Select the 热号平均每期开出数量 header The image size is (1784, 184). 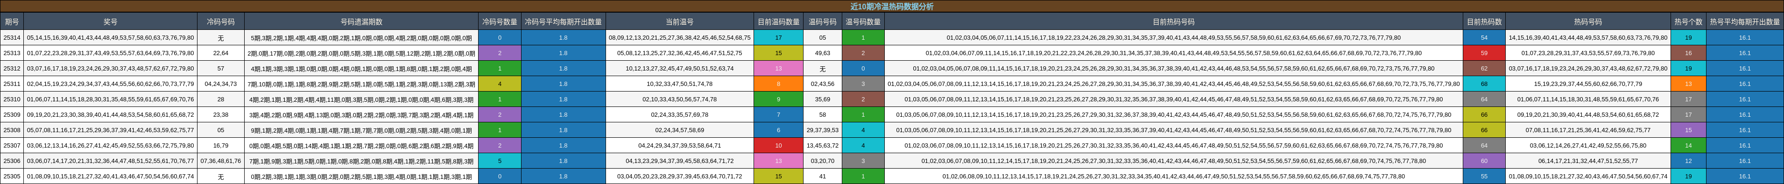point(1744,21)
